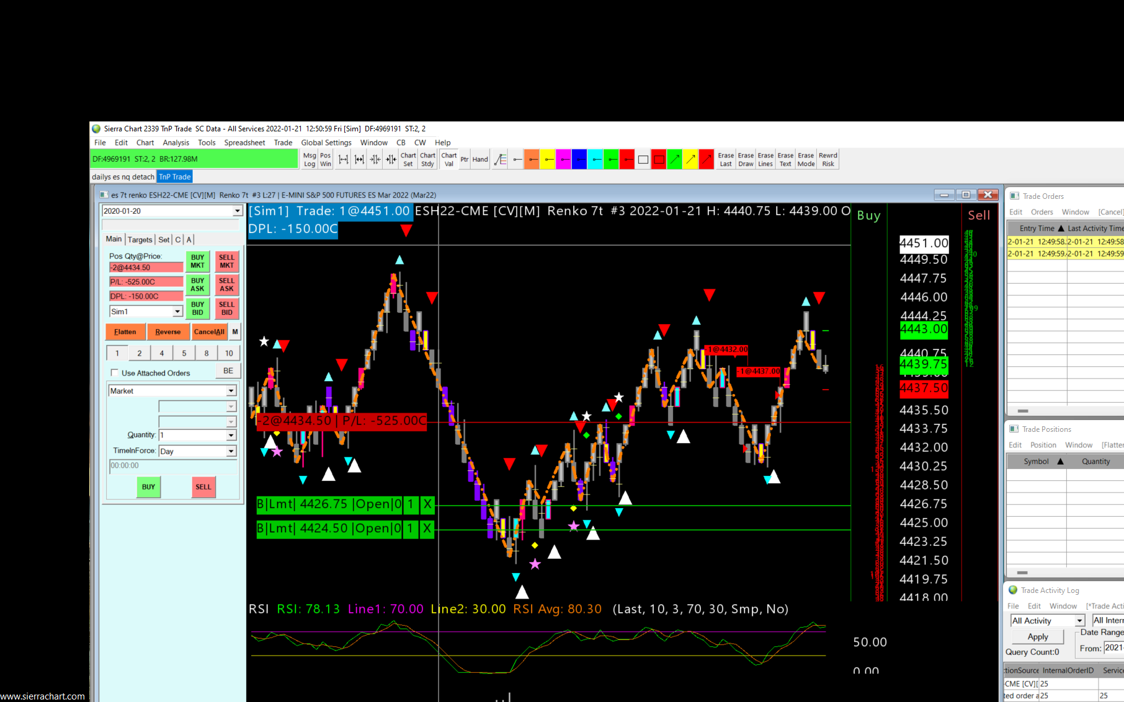Select the green horizontal line tool
The image size is (1124, 702).
tap(611, 159)
